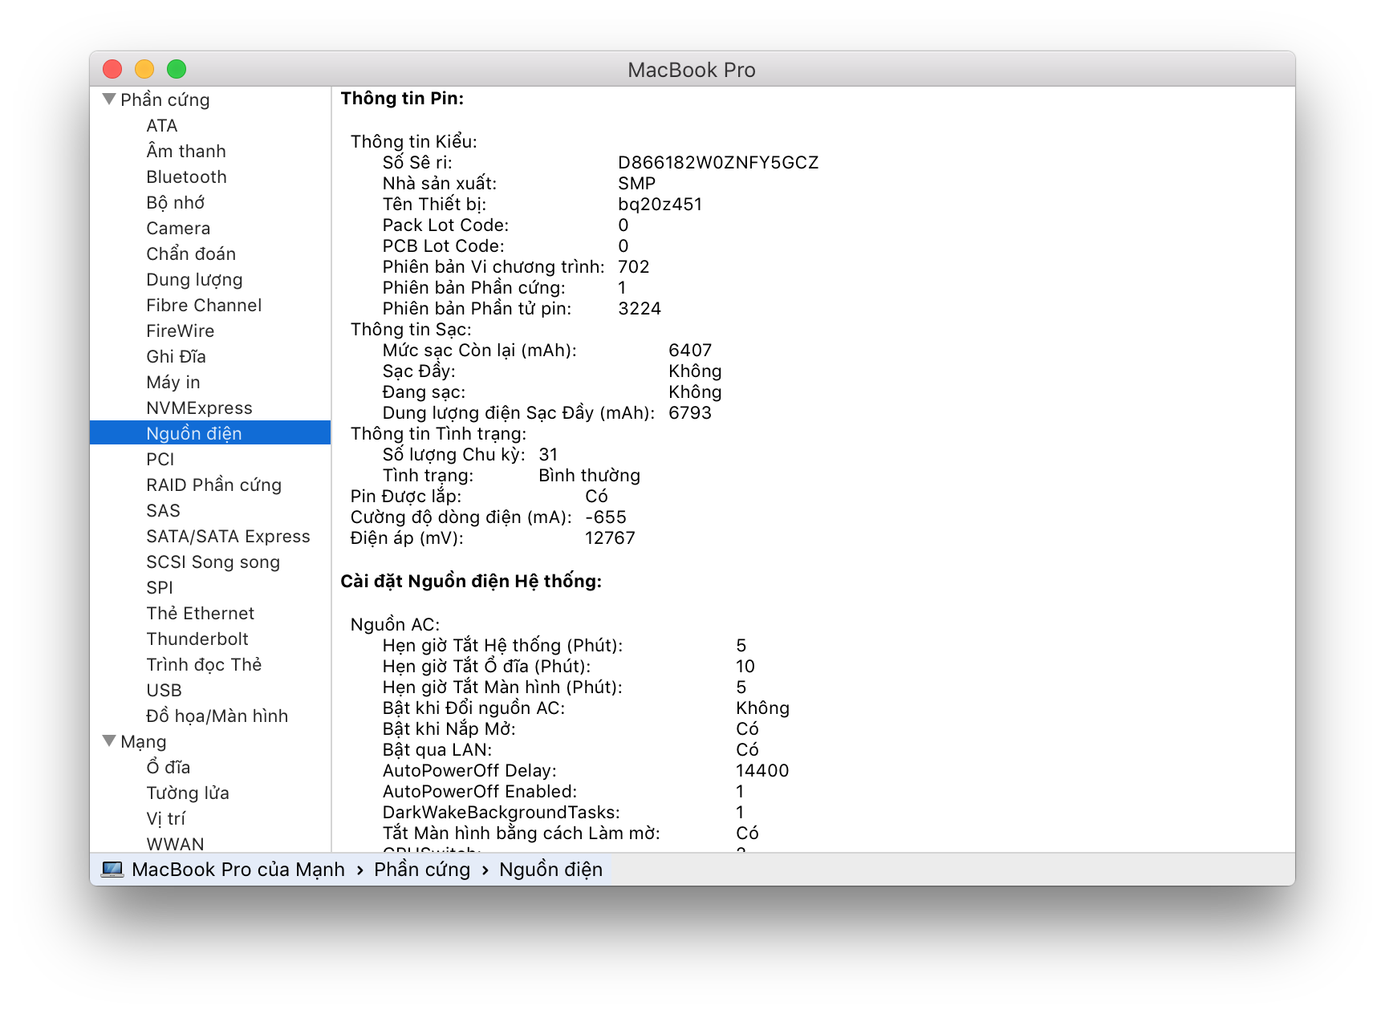The height and width of the screenshot is (1014, 1385).
Task: Select Fibre Channel in the sidebar
Action: [204, 306]
